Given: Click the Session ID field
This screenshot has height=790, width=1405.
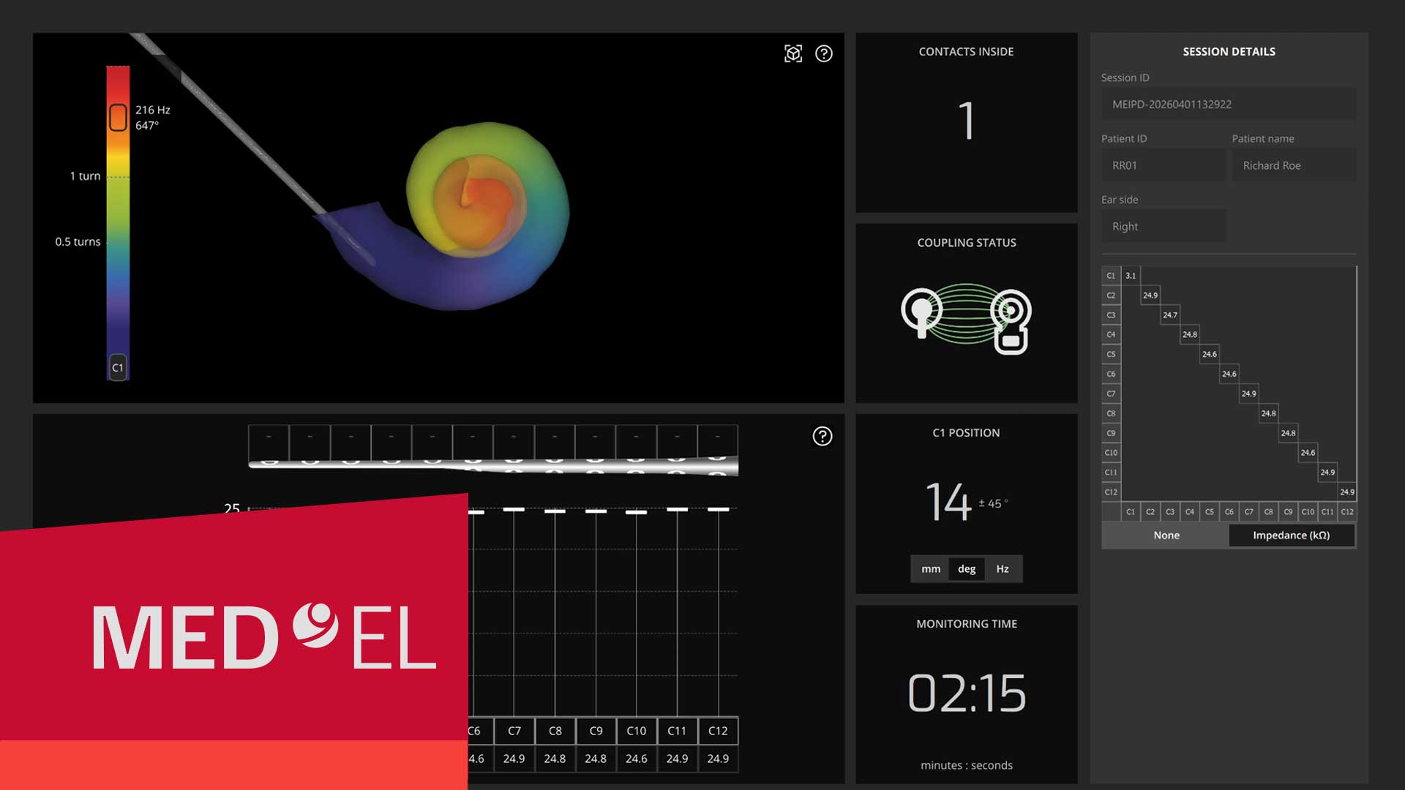Looking at the screenshot, I should pos(1229,105).
